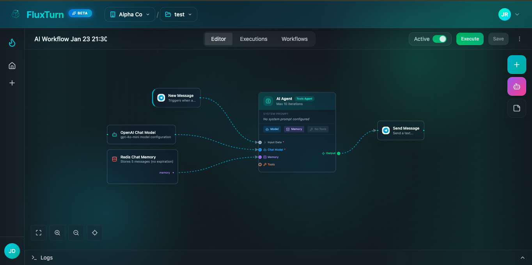
Task: Open the Alpha Co organization dropdown
Action: point(130,14)
